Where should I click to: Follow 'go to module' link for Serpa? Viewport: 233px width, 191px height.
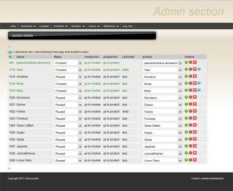tap(92, 140)
